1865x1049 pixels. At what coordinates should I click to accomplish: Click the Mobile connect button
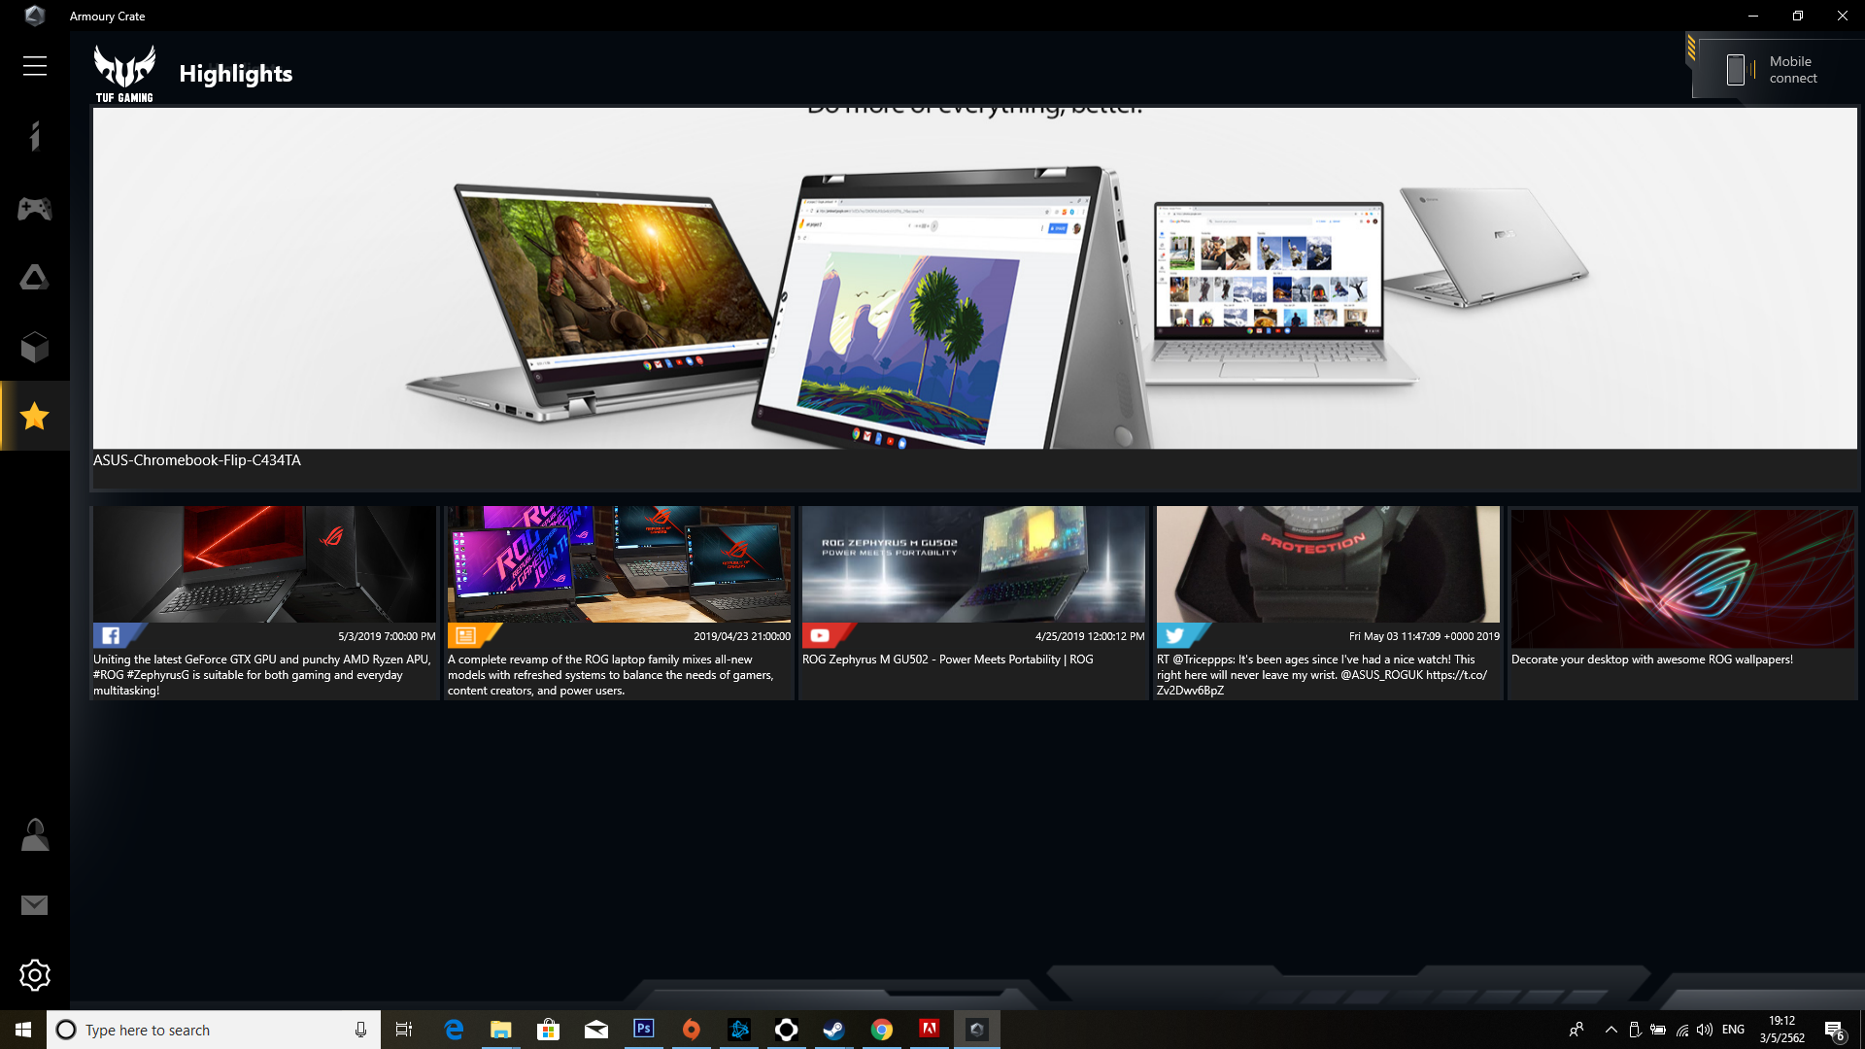tap(1774, 69)
